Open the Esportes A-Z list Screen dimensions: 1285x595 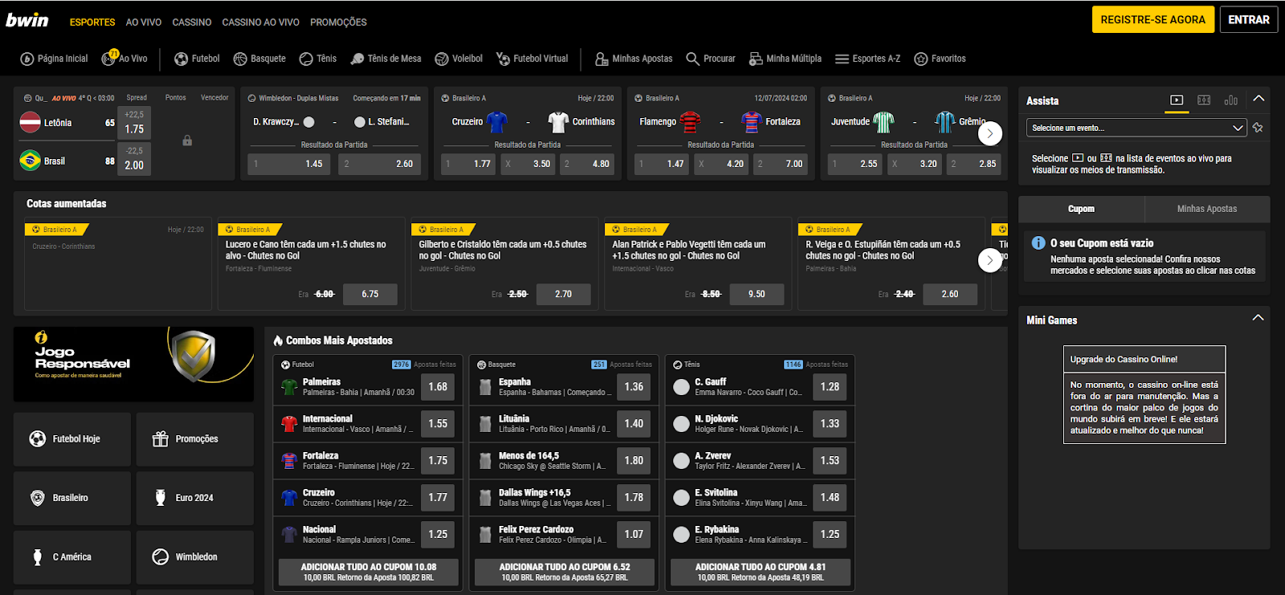(867, 59)
